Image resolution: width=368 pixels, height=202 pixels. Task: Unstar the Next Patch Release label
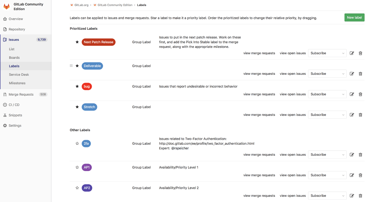click(x=77, y=42)
